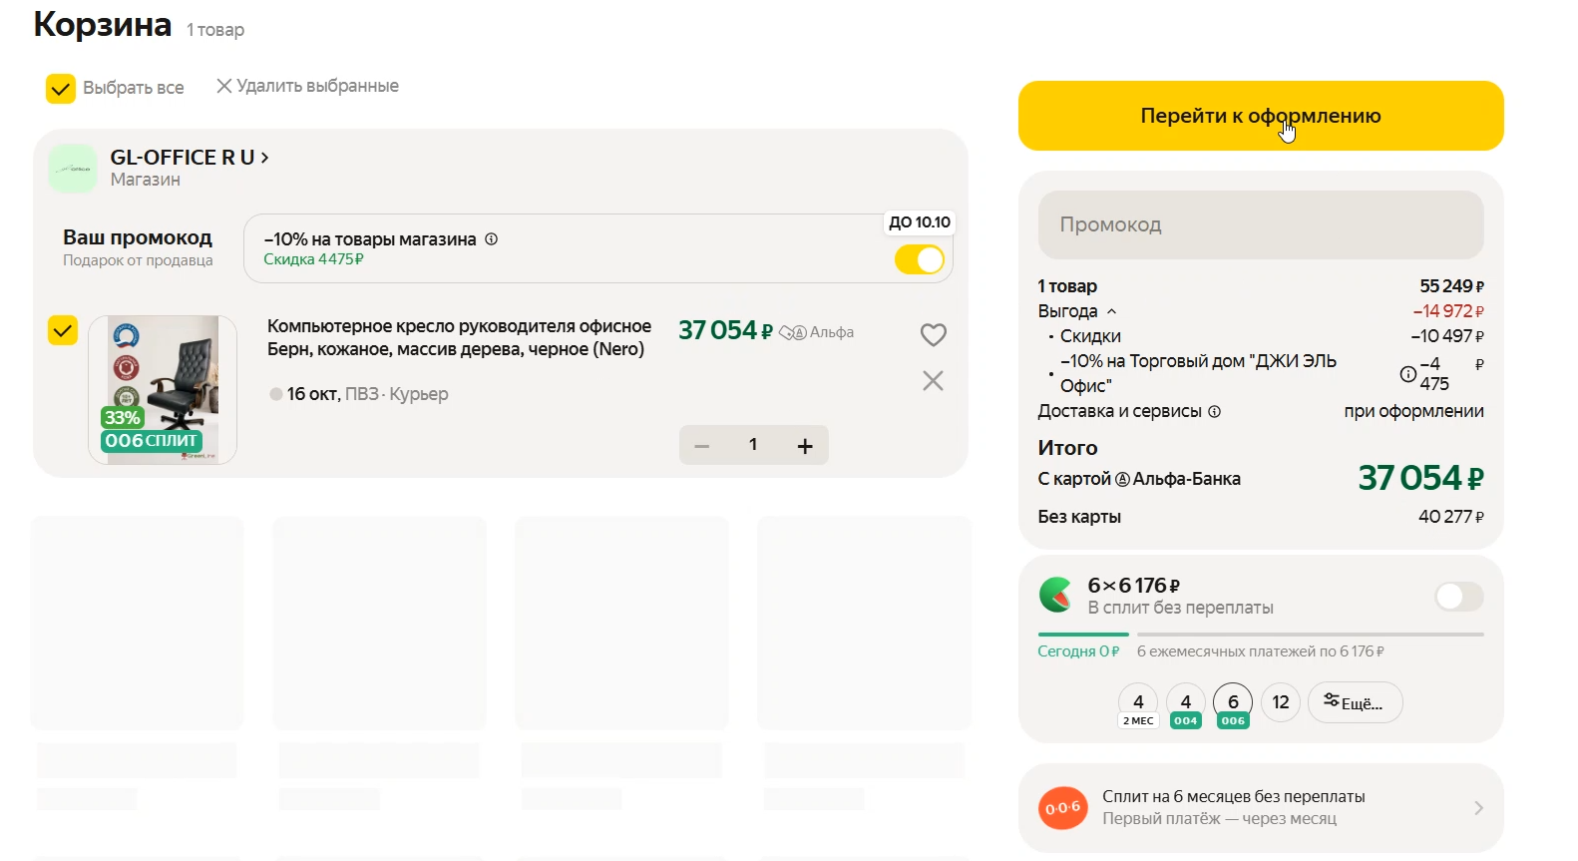
Task: Click the Промокод input field
Action: pyautogui.click(x=1260, y=225)
